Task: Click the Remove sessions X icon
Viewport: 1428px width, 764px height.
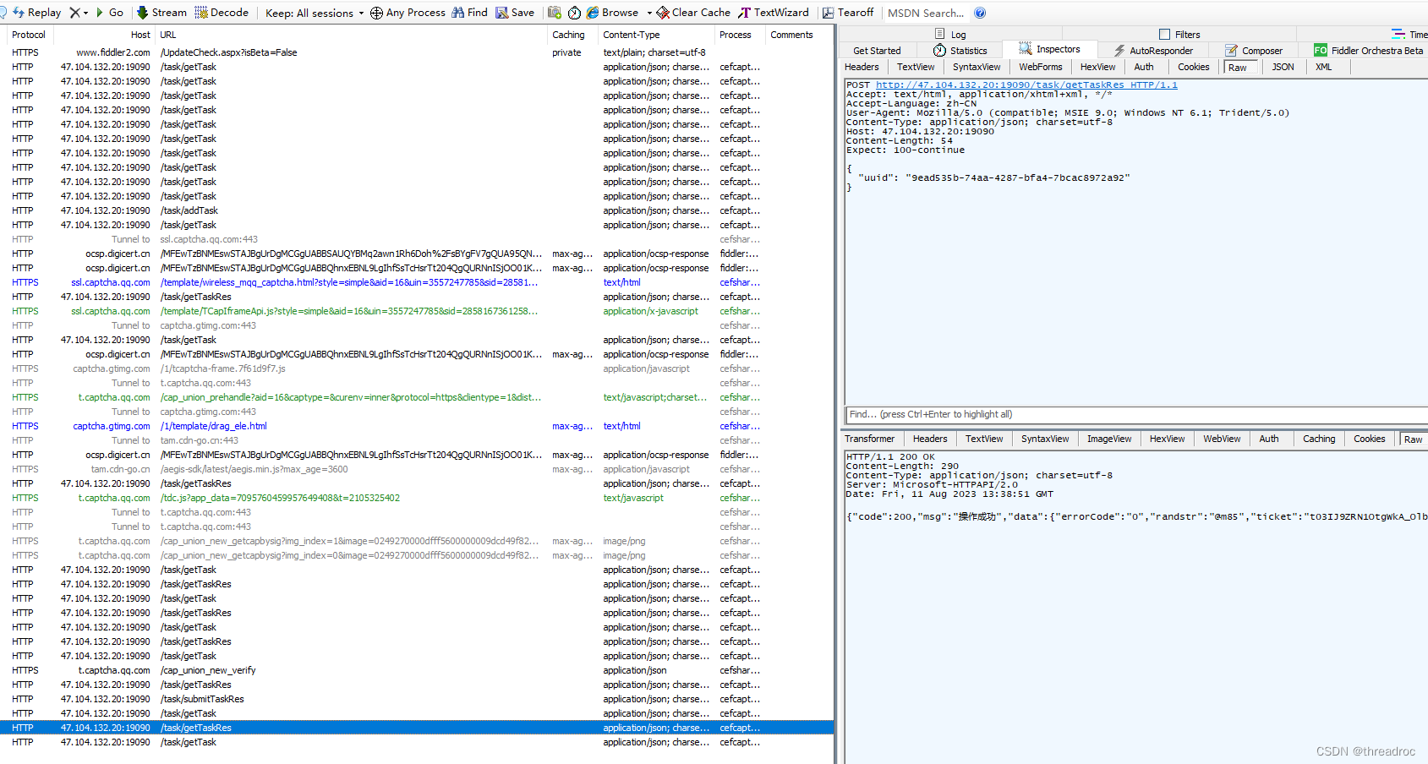Action: pos(74,13)
